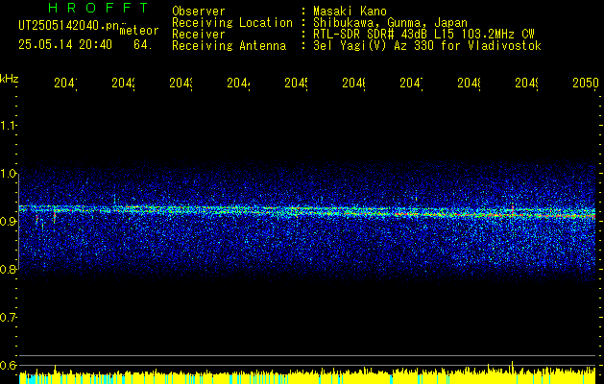Click the Receiver label
This screenshot has width=604, height=384.
[x=199, y=35]
